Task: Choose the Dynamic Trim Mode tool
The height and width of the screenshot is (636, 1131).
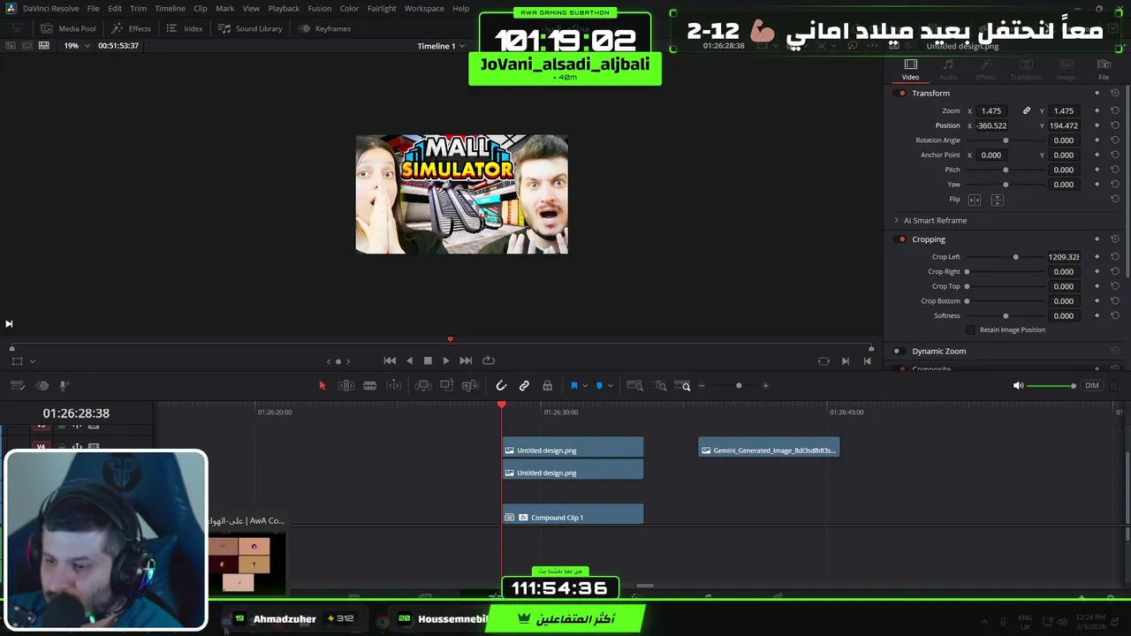Action: click(x=370, y=385)
